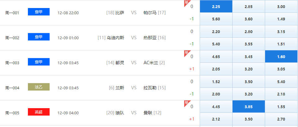Click the 法乙 league badge
This screenshot has width=298, height=127.
pyautogui.click(x=39, y=87)
